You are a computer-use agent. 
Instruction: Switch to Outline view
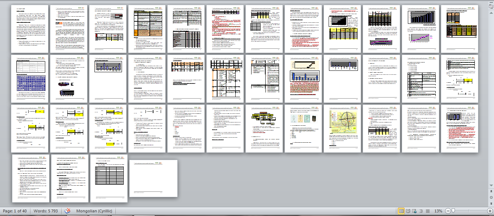pyautogui.click(x=421, y=211)
